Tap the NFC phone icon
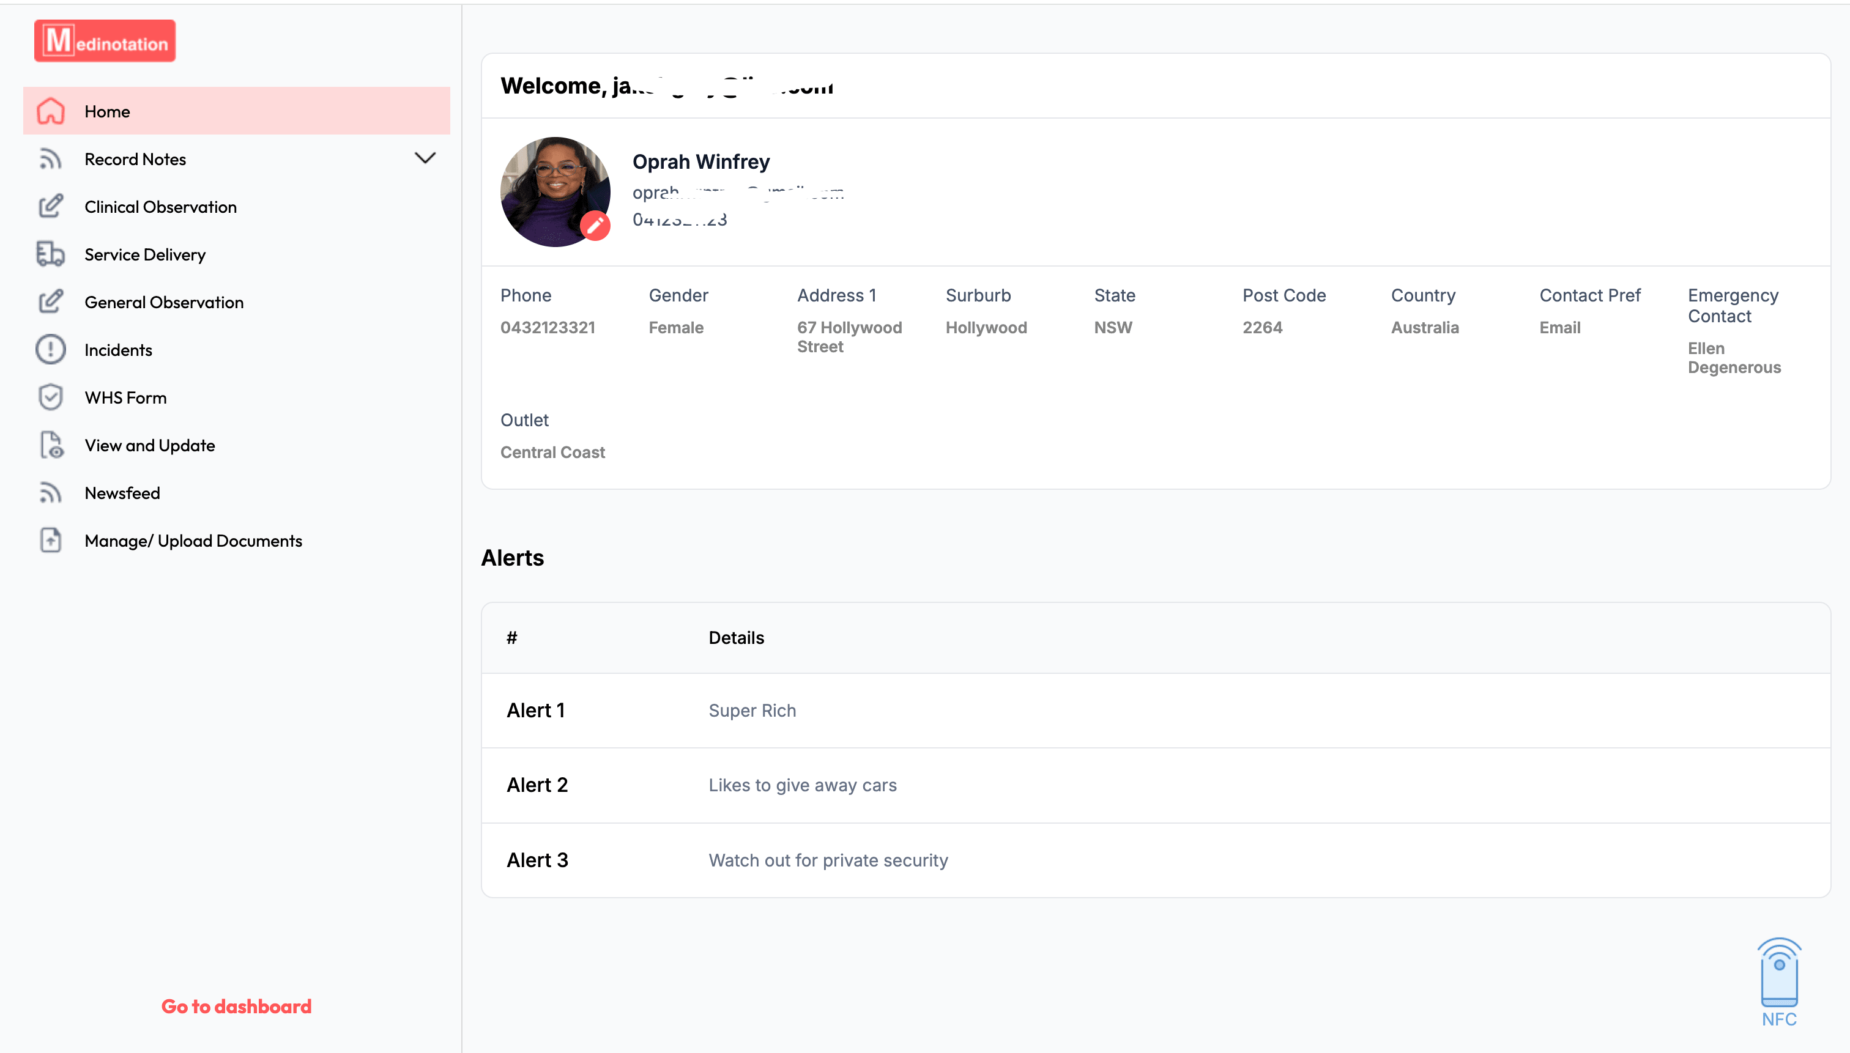 pyautogui.click(x=1779, y=973)
